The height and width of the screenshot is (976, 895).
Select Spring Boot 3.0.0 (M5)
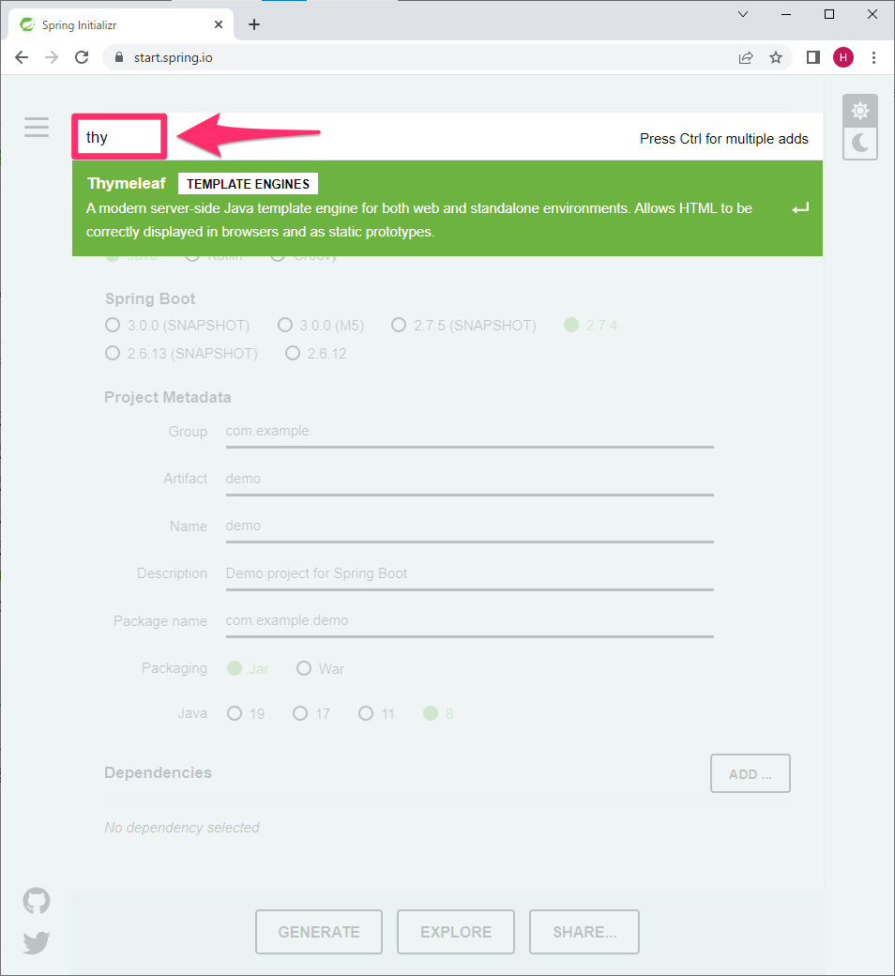321,325
